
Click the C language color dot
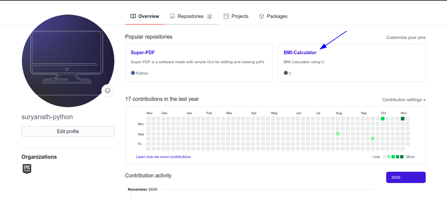point(286,73)
